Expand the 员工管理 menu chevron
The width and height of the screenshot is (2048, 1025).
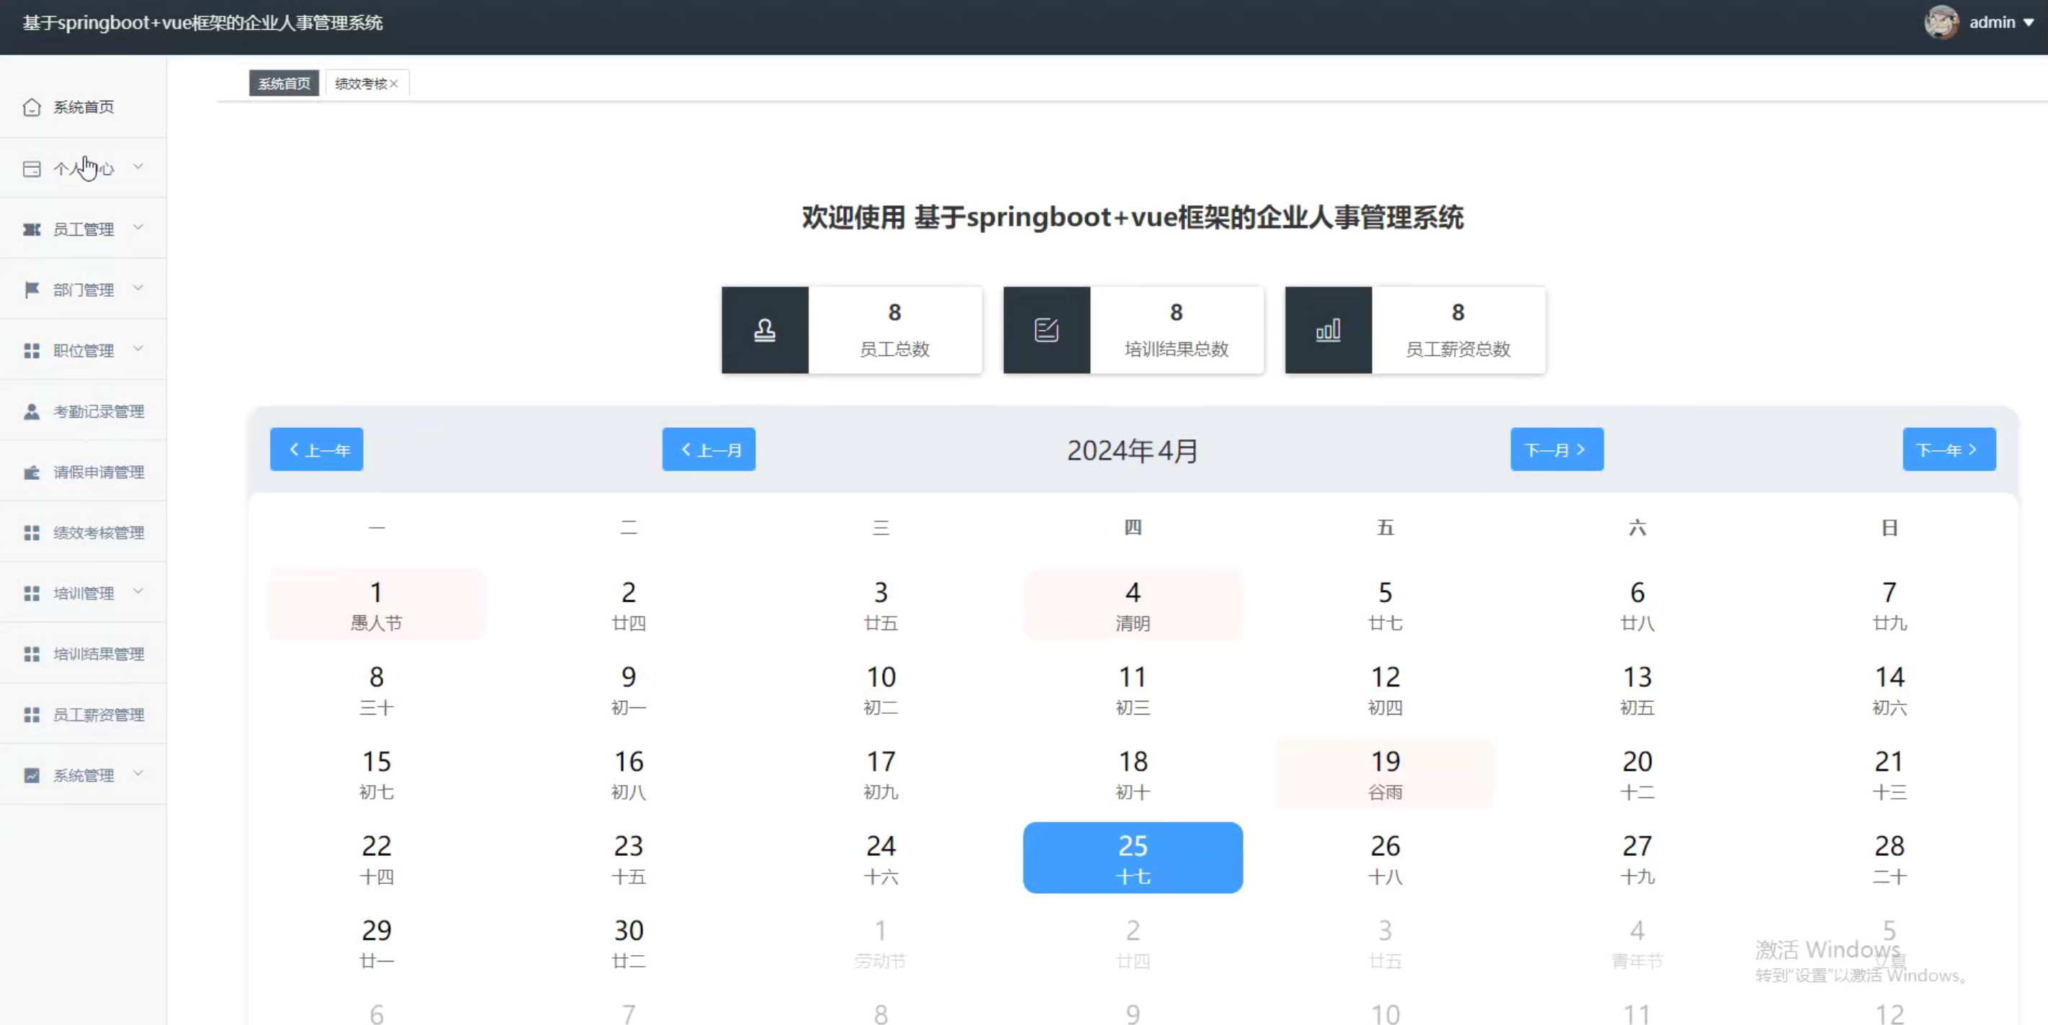pos(138,228)
